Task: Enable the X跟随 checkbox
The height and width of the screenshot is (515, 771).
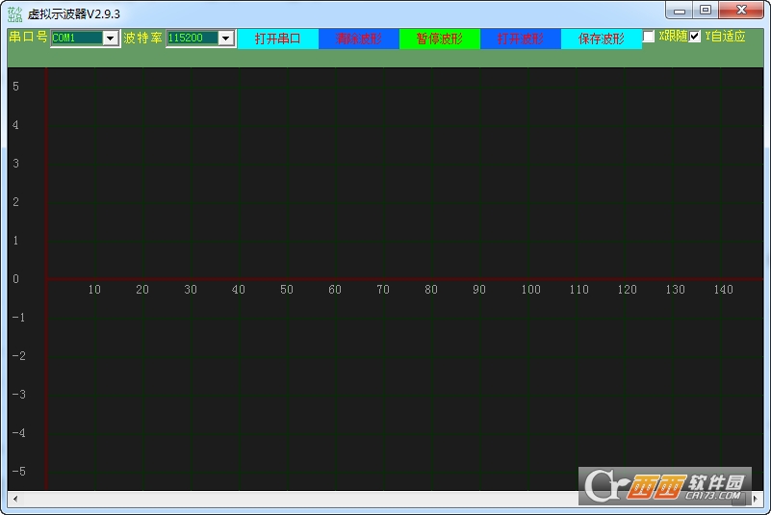Action: point(649,37)
